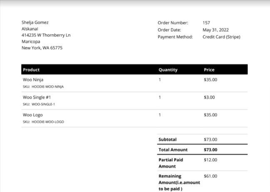The width and height of the screenshot is (270, 192).
Task: Select the Woo Single #1 product name
Action: pyautogui.click(x=37, y=97)
